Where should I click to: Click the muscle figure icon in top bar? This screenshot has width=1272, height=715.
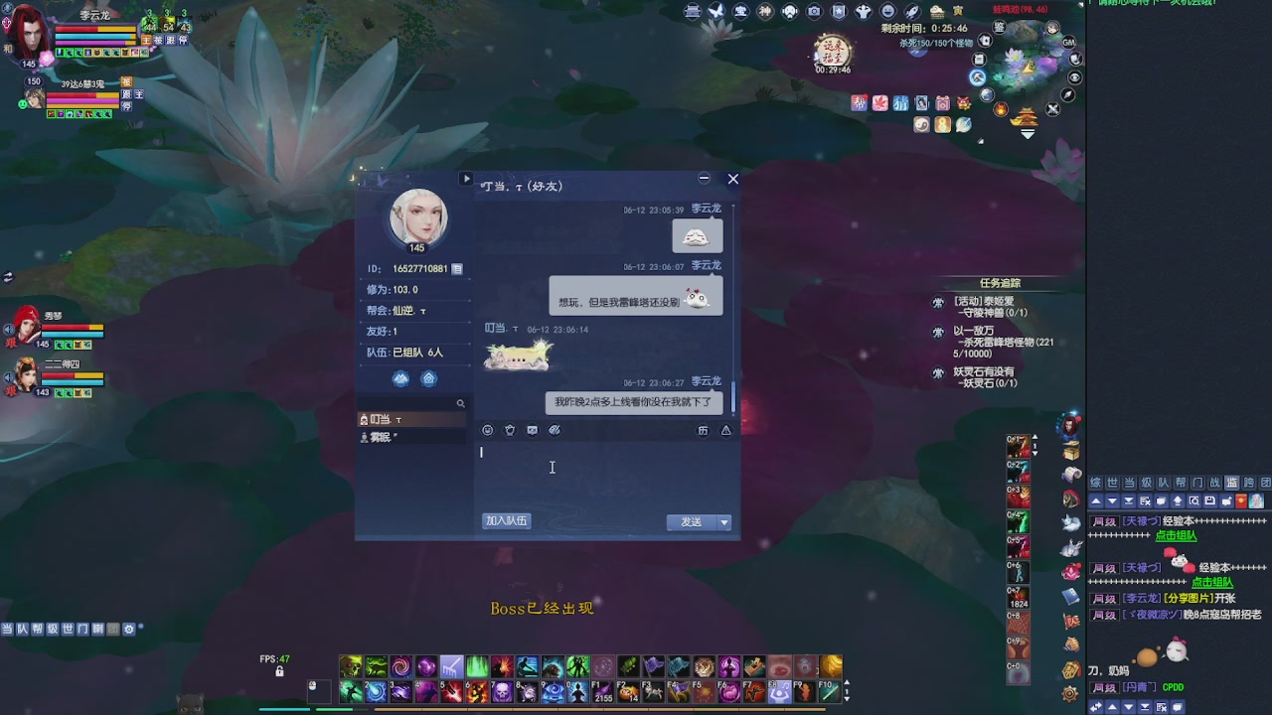coord(864,11)
